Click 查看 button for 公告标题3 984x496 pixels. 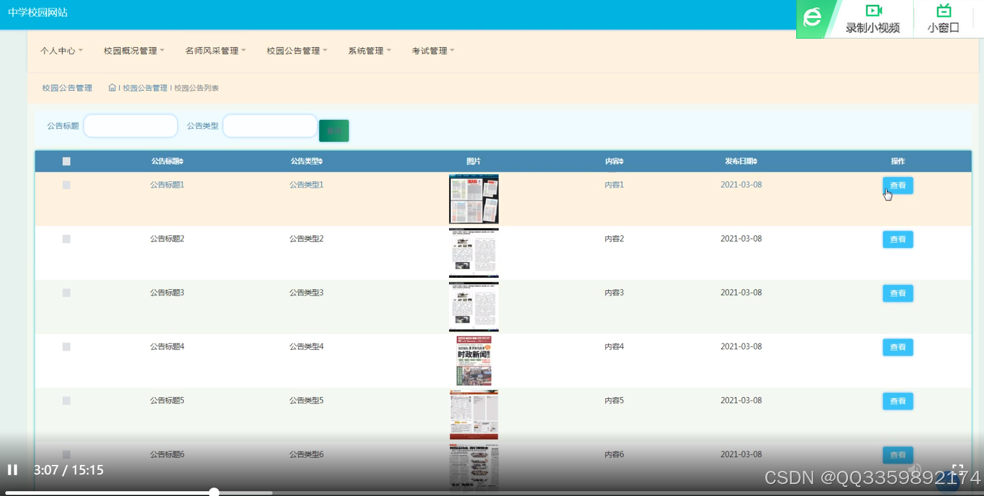pyautogui.click(x=898, y=293)
